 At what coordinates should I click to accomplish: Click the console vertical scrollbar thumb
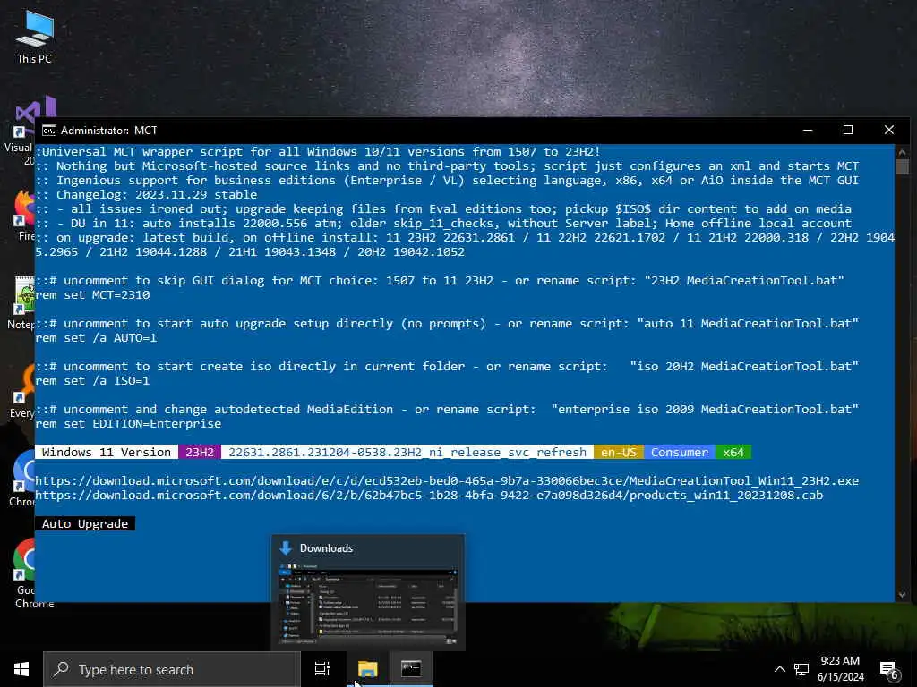[x=902, y=166]
